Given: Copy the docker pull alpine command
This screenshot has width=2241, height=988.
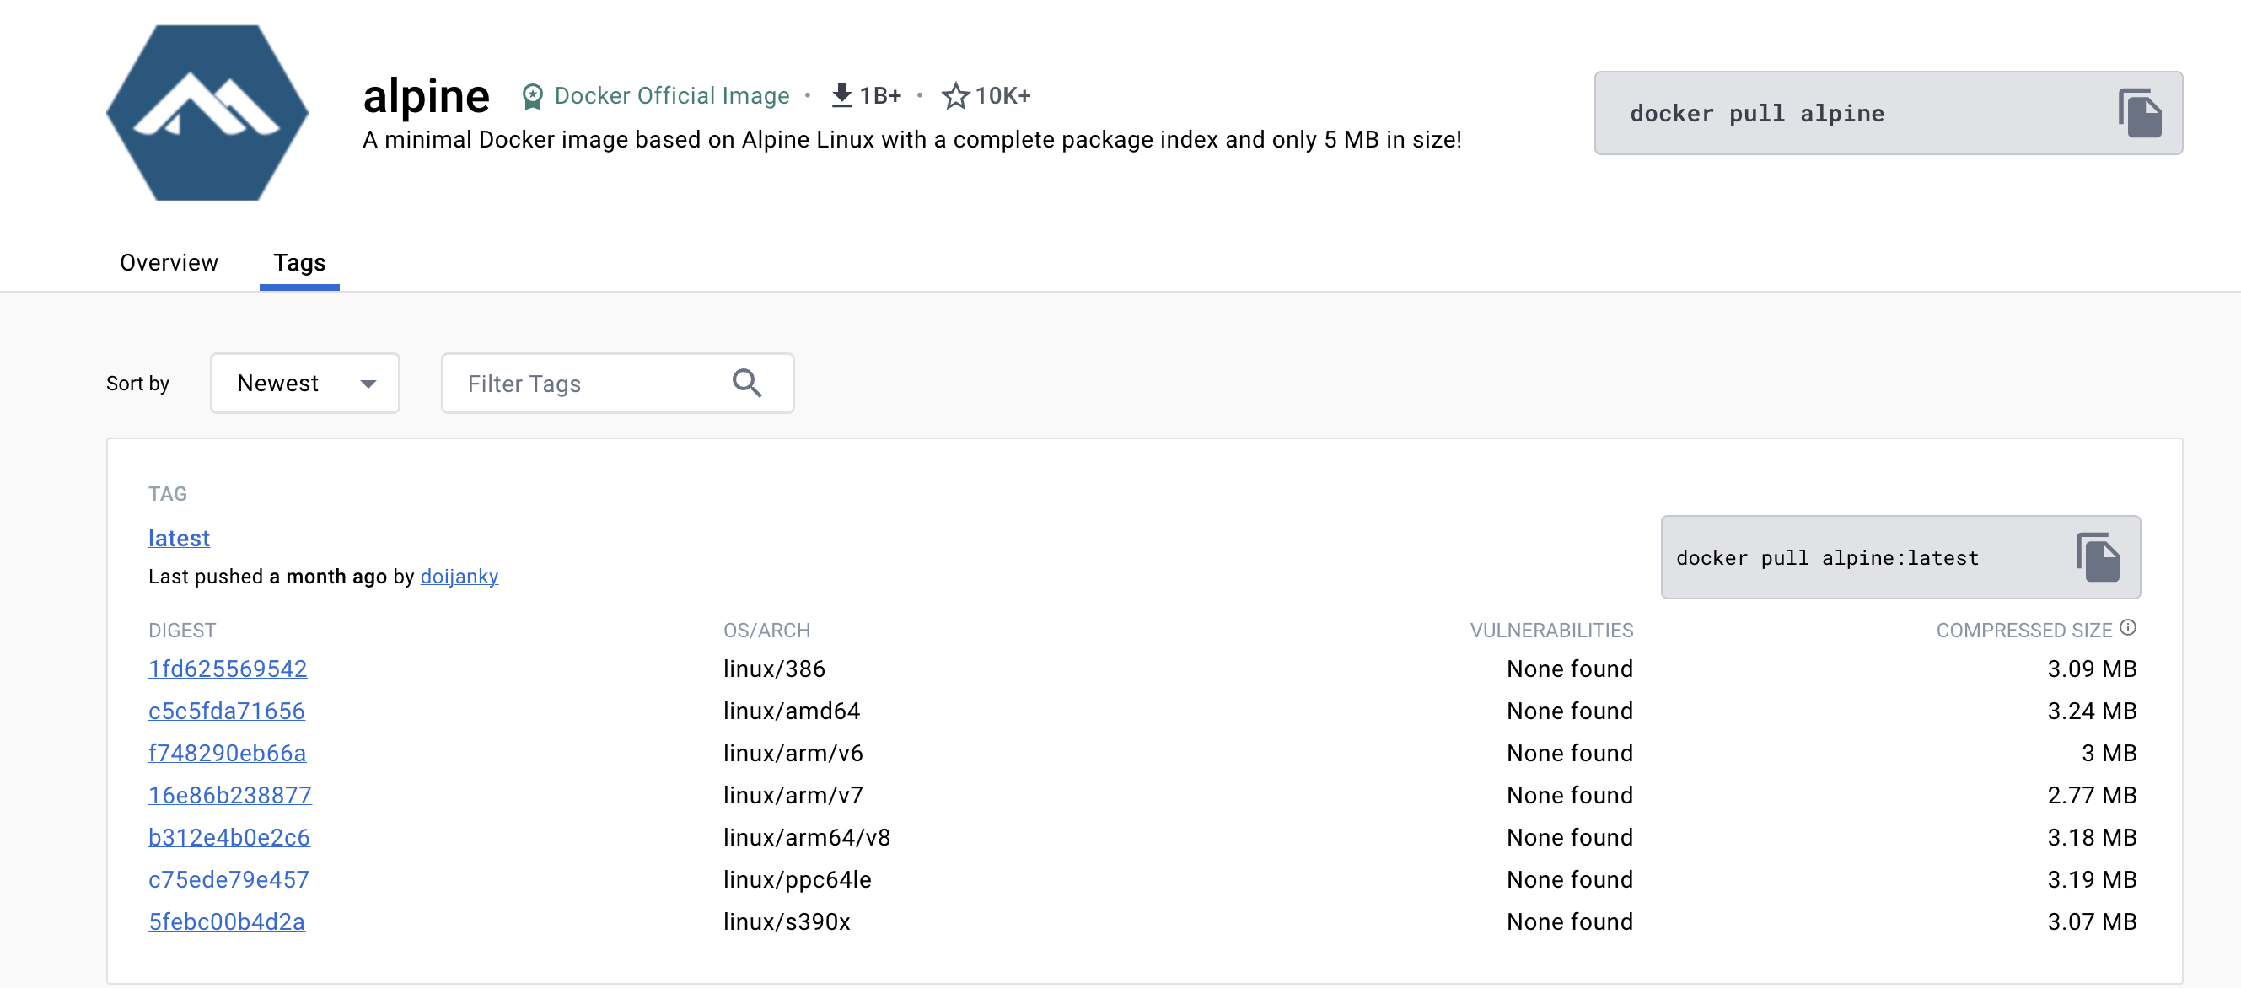Looking at the screenshot, I should click(x=2139, y=113).
